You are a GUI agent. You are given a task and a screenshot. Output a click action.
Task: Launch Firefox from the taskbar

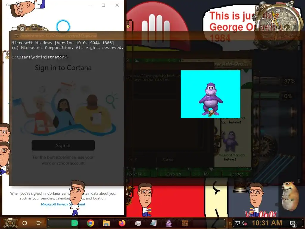click(122, 223)
